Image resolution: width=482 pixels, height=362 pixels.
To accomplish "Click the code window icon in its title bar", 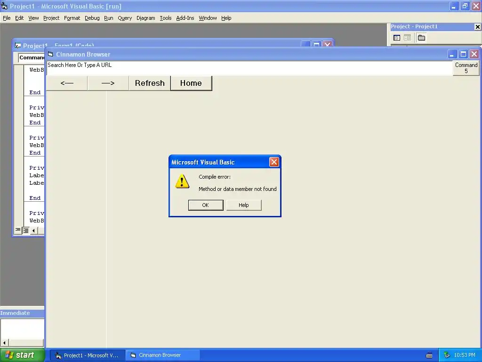I will [x=18, y=46].
